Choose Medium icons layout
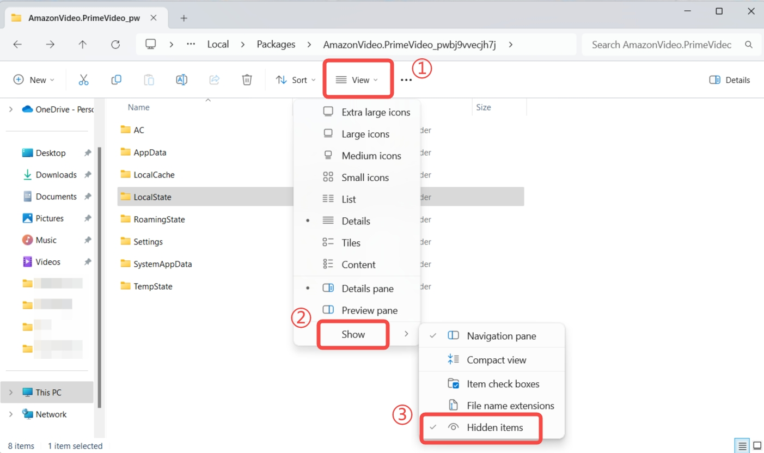The width and height of the screenshot is (764, 453). click(x=357, y=156)
